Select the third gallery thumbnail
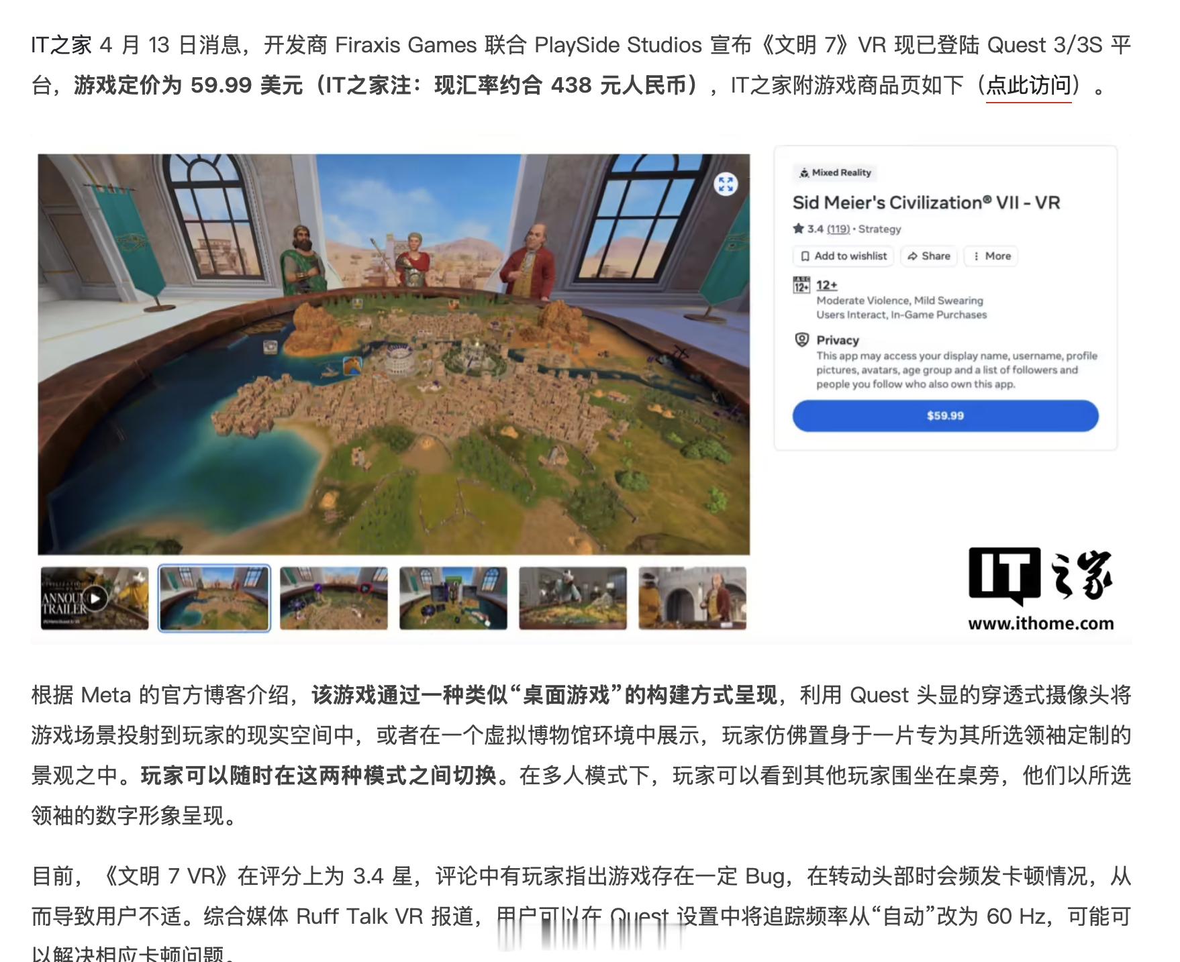 click(x=334, y=598)
